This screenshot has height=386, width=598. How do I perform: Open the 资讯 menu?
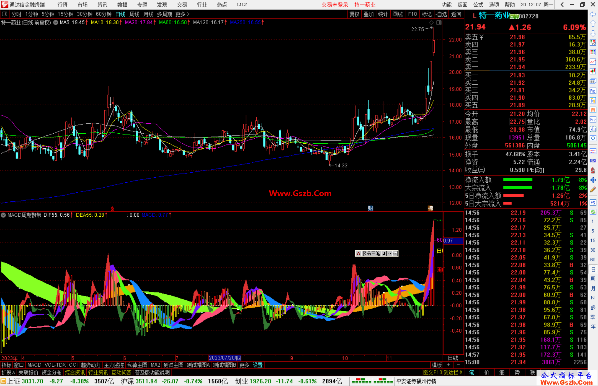click(x=102, y=5)
